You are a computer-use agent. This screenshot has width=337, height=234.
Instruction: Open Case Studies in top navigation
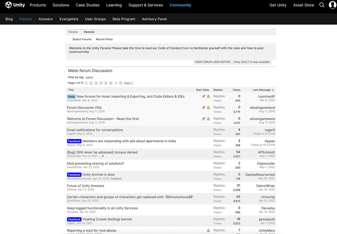click(88, 5)
